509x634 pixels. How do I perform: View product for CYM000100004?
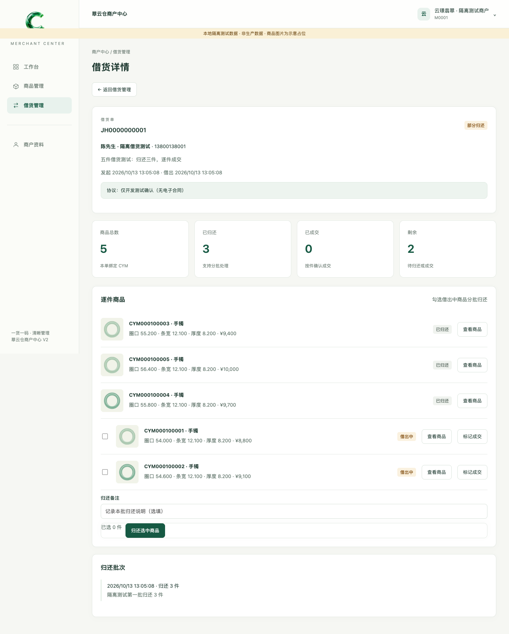[x=472, y=401]
